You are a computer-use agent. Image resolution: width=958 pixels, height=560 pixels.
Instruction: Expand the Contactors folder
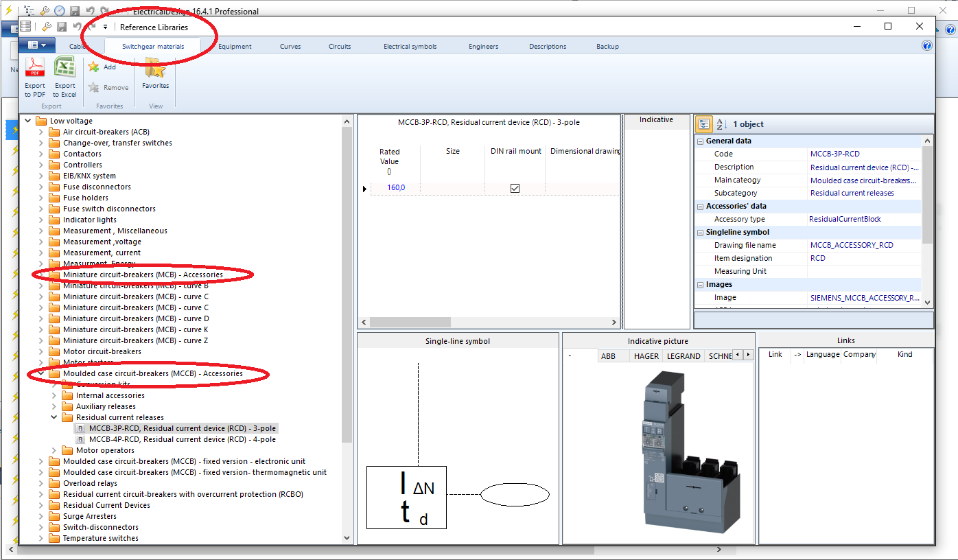[40, 153]
